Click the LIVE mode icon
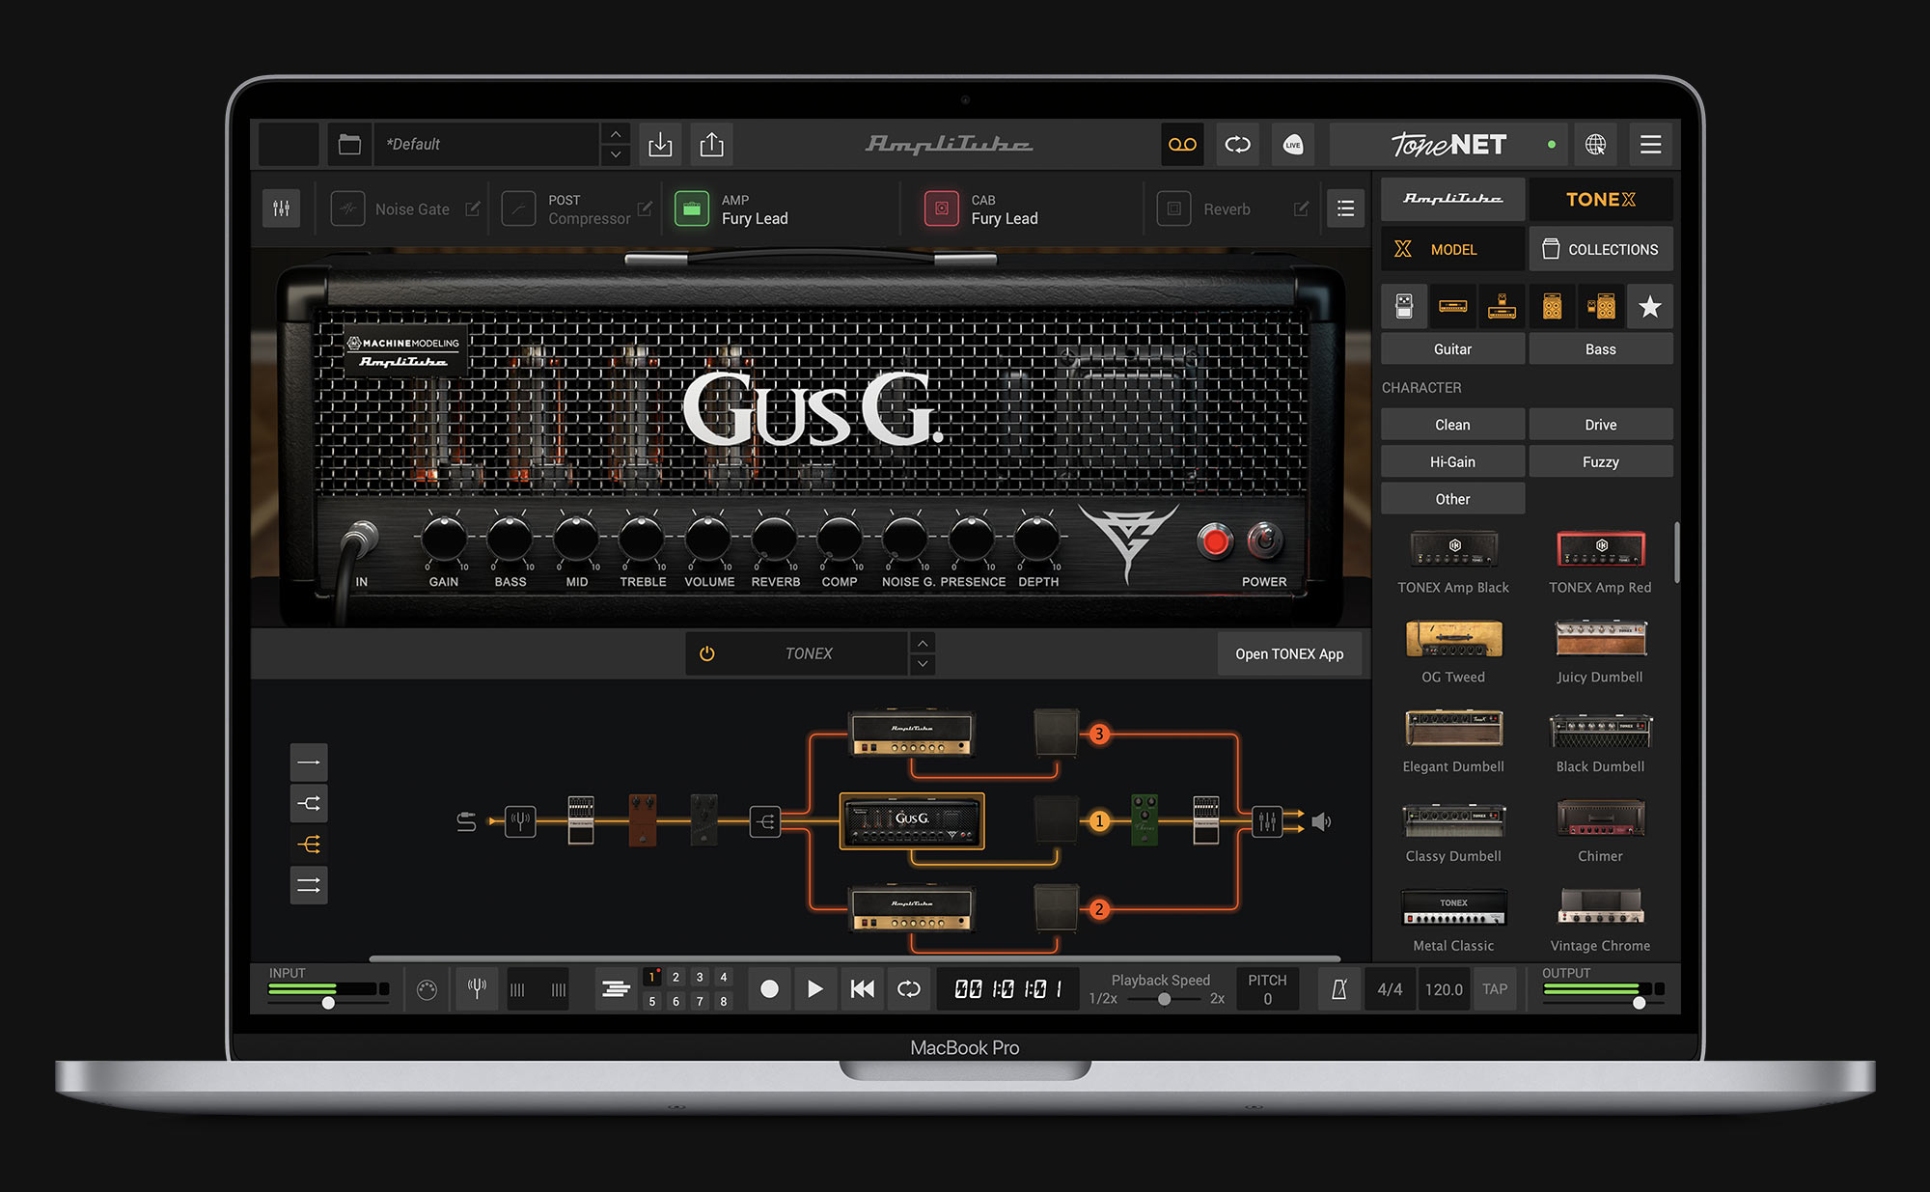1930x1192 pixels. pos(1293,145)
